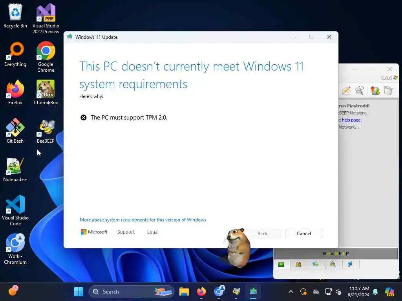The image size is (402, 301).
Task: Click the Microsoft logo in update dialog
Action: point(94,232)
